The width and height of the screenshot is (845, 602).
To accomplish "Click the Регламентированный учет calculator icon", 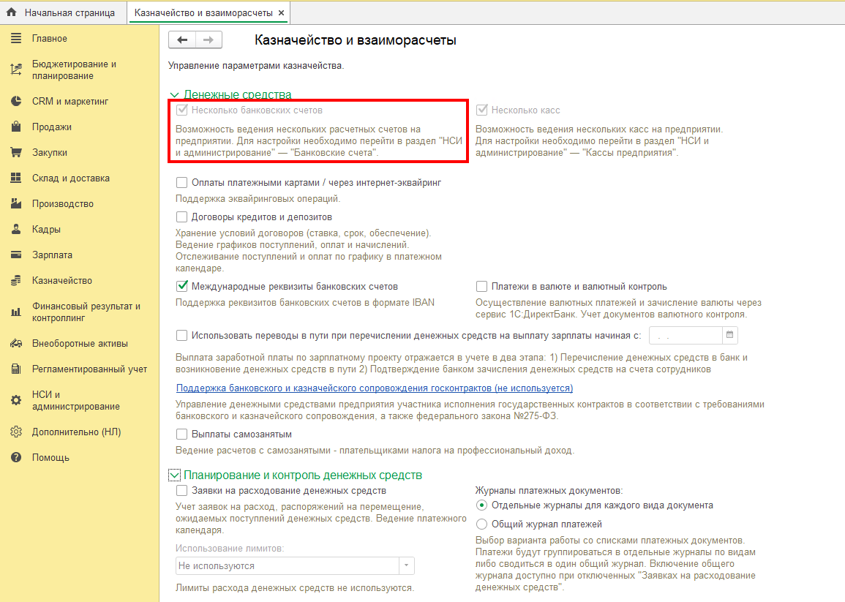I will point(16,369).
